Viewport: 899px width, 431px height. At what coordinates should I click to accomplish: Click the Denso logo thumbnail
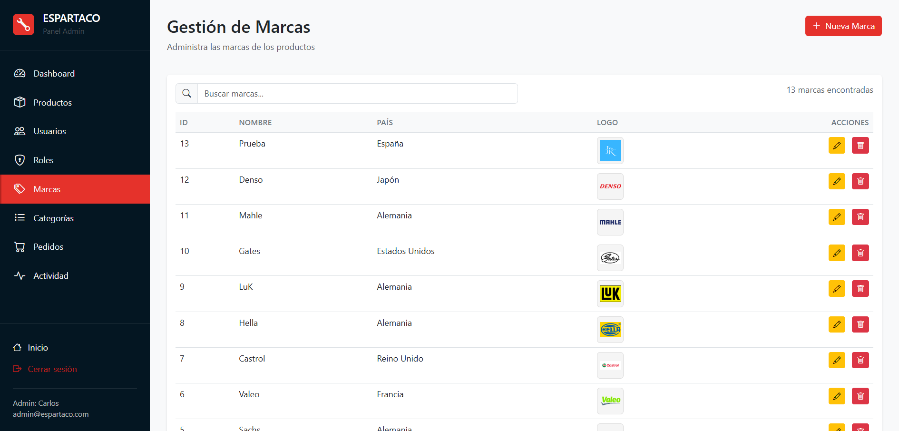[610, 186]
